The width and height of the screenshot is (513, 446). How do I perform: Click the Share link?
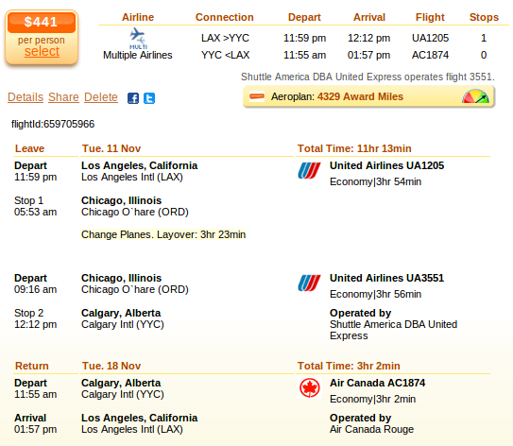point(63,97)
